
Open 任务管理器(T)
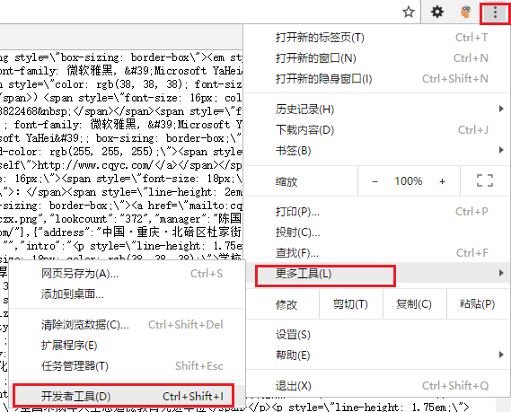point(127,365)
